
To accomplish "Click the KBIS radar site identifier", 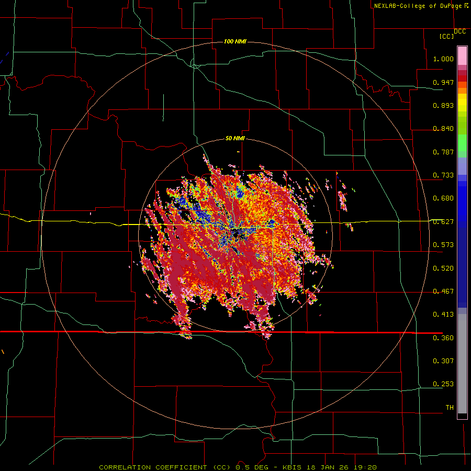I will (x=293, y=467).
